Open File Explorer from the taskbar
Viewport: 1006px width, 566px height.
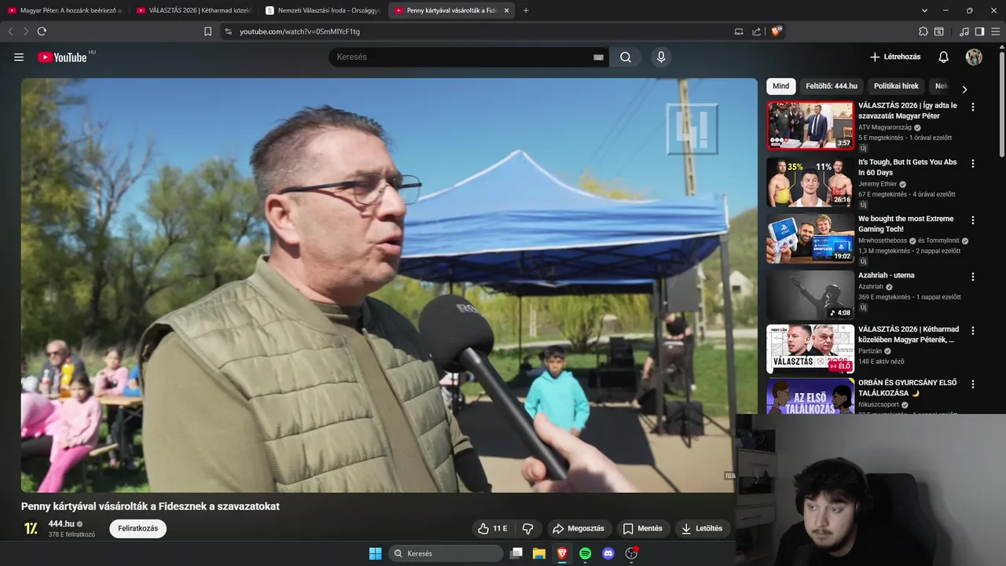tap(539, 553)
